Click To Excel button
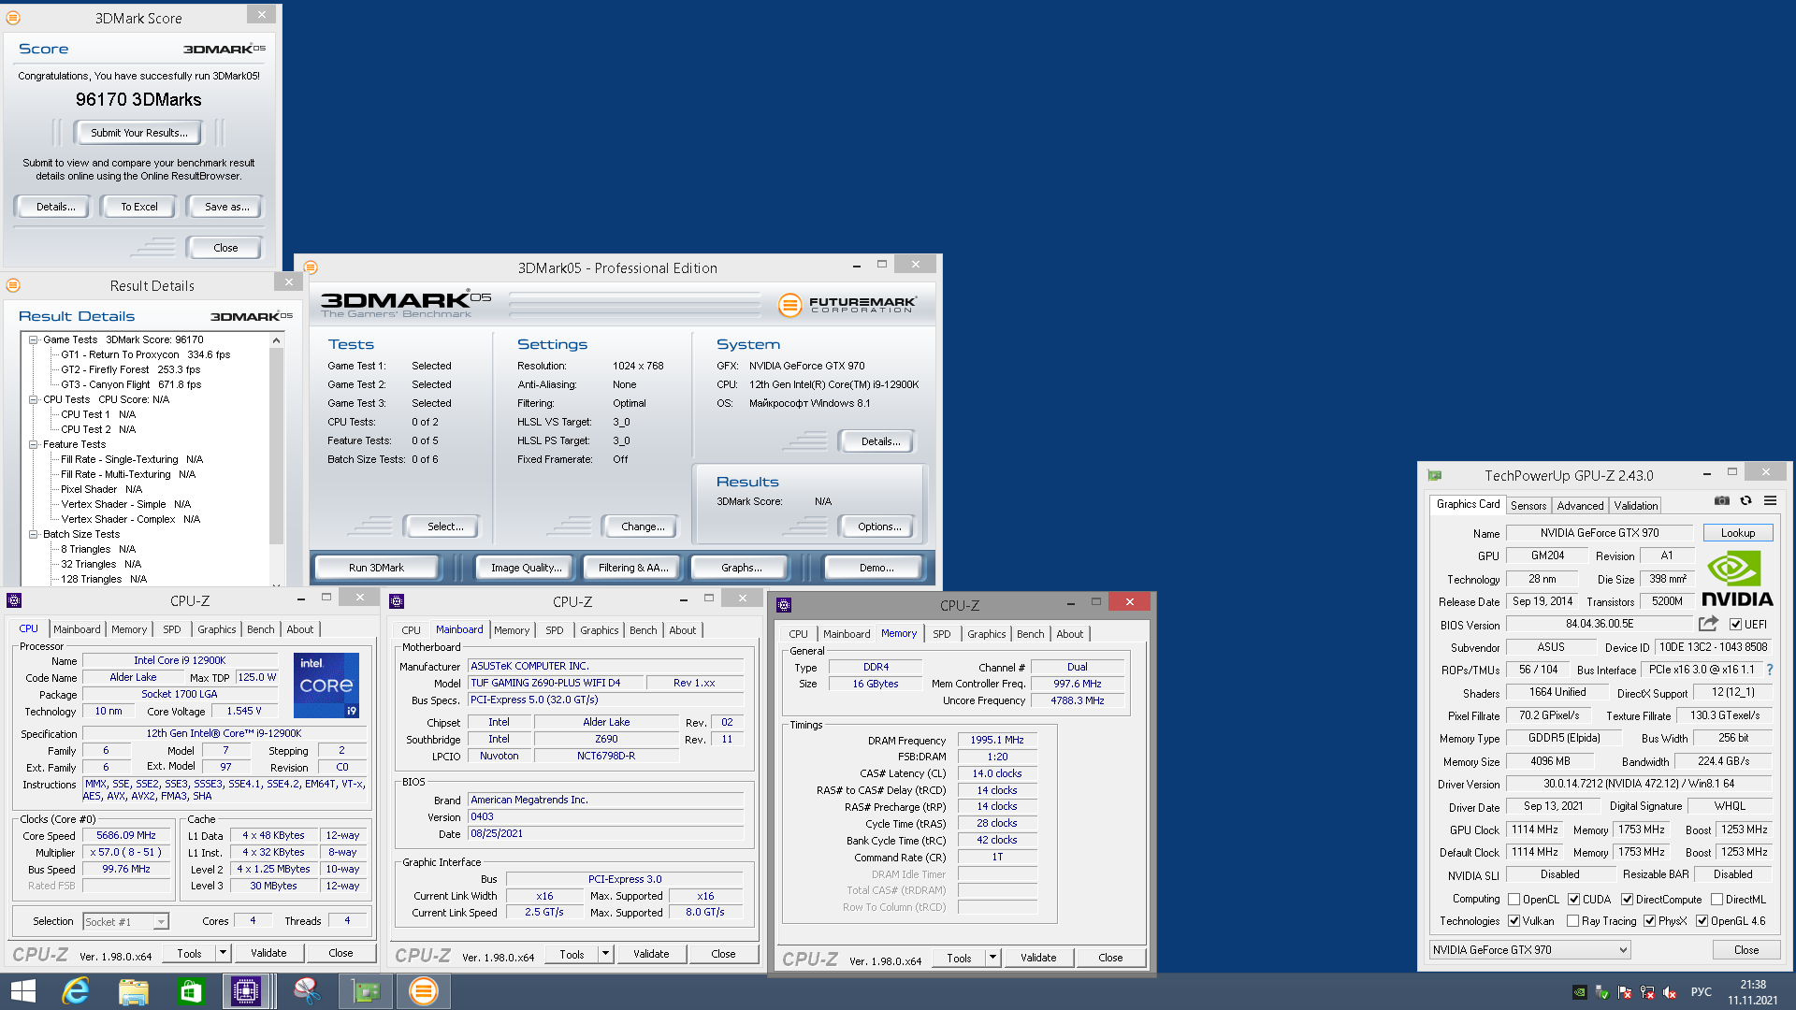Viewport: 1796px width, 1010px height. (139, 207)
